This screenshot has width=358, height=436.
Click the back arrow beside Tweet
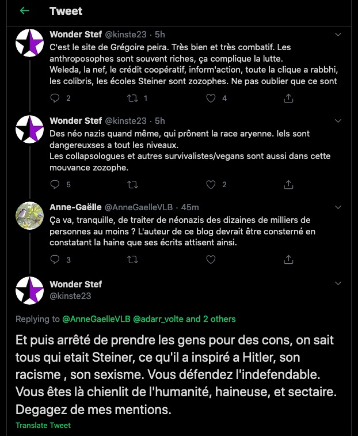tap(24, 11)
